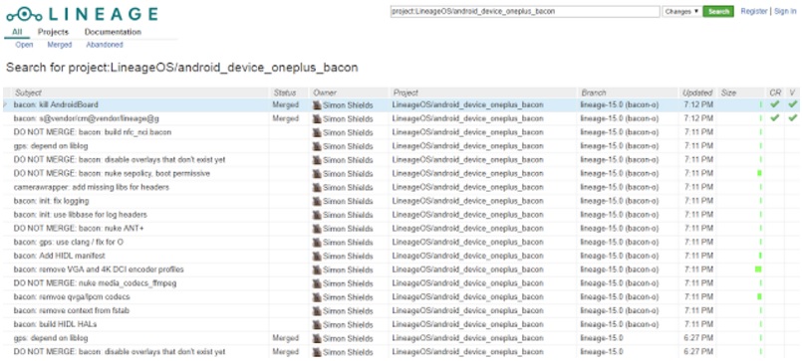Click size indicator on nuke sepolicy row
The width and height of the screenshot is (802, 361).
pos(759,174)
